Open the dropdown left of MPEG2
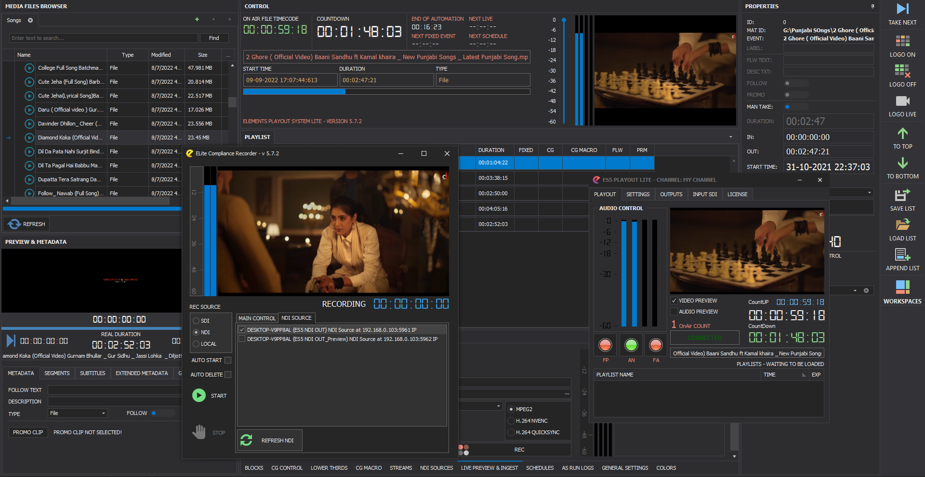Screen dimensions: 925x477 point(499,406)
